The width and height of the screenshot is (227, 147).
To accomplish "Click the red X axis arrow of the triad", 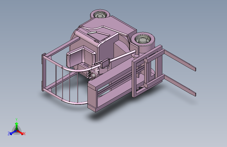I will (x=20, y=132).
